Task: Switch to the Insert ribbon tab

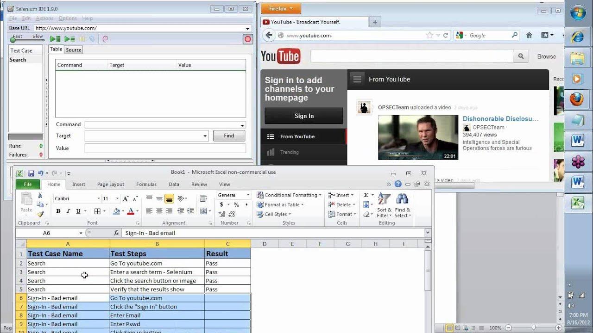Action: click(78, 185)
